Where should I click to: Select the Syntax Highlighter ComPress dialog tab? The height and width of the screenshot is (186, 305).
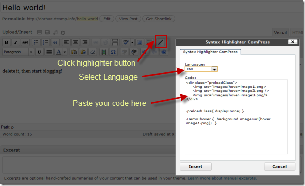210,52
